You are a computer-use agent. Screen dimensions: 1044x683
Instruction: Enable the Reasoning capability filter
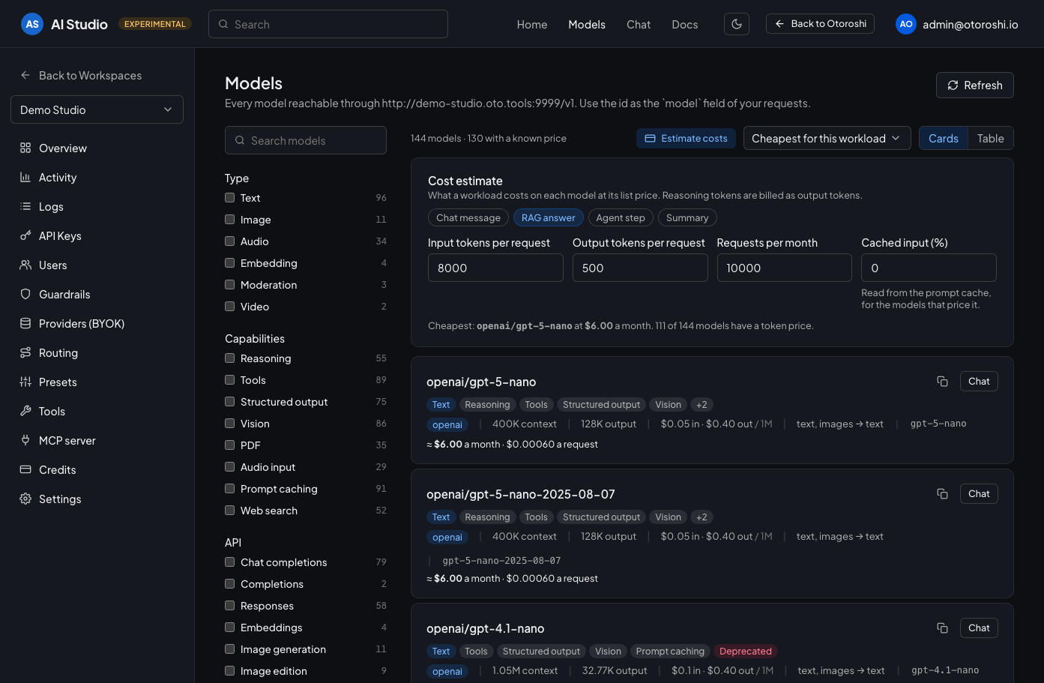[230, 358]
